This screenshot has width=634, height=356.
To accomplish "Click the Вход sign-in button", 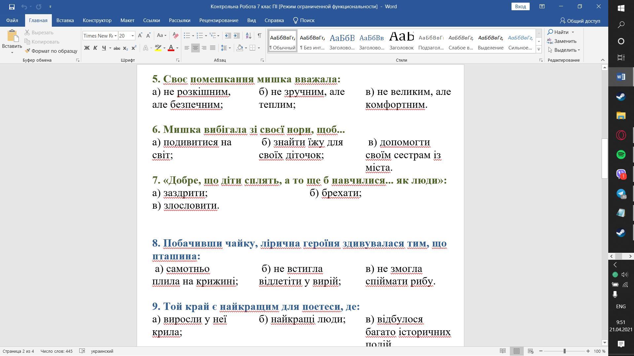I will [x=520, y=7].
